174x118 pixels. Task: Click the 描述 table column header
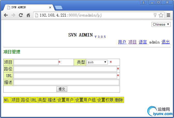(52, 100)
